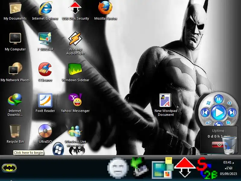The width and height of the screenshot is (241, 181).
Task: Toggle the repeat arrow icon on the media gadget
Action: (x=208, y=123)
